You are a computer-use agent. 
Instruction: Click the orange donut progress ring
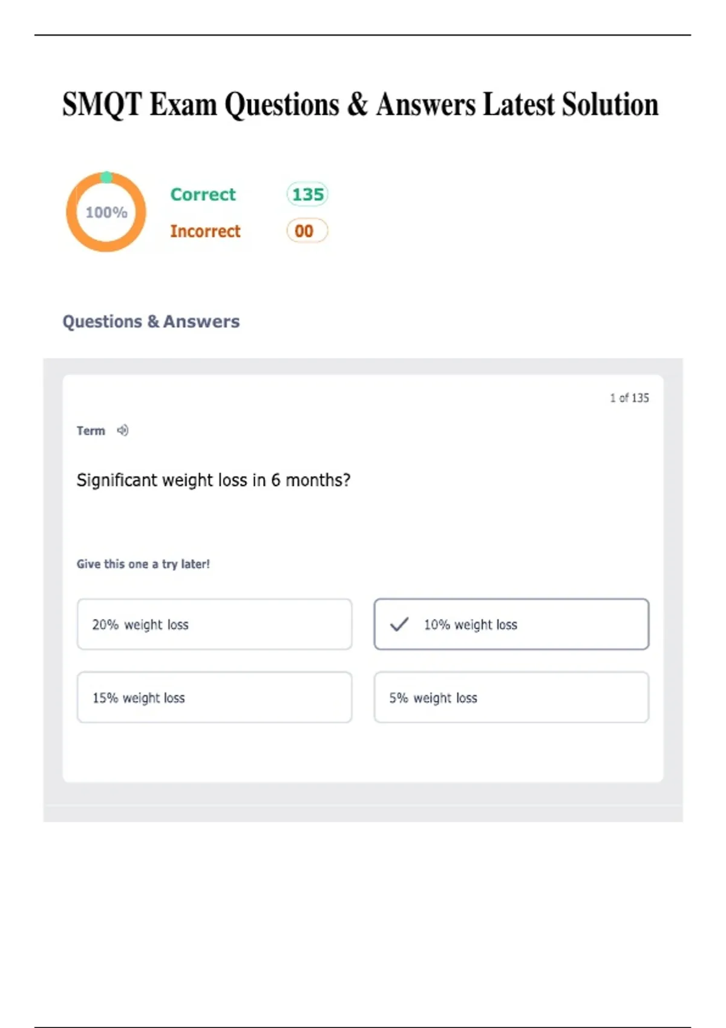point(73,212)
